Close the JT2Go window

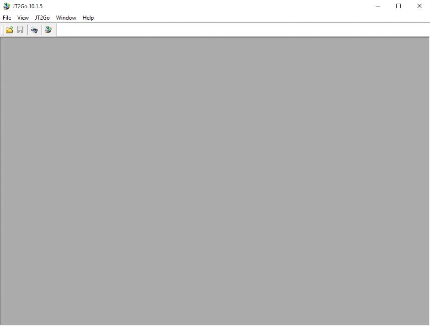point(419,6)
